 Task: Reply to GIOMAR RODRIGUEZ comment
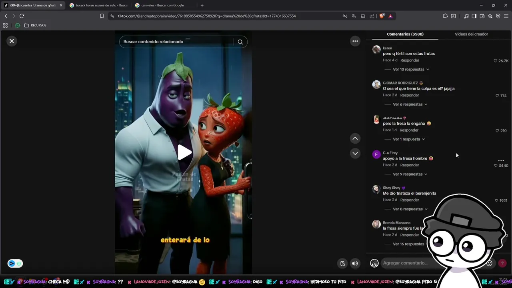(x=410, y=95)
